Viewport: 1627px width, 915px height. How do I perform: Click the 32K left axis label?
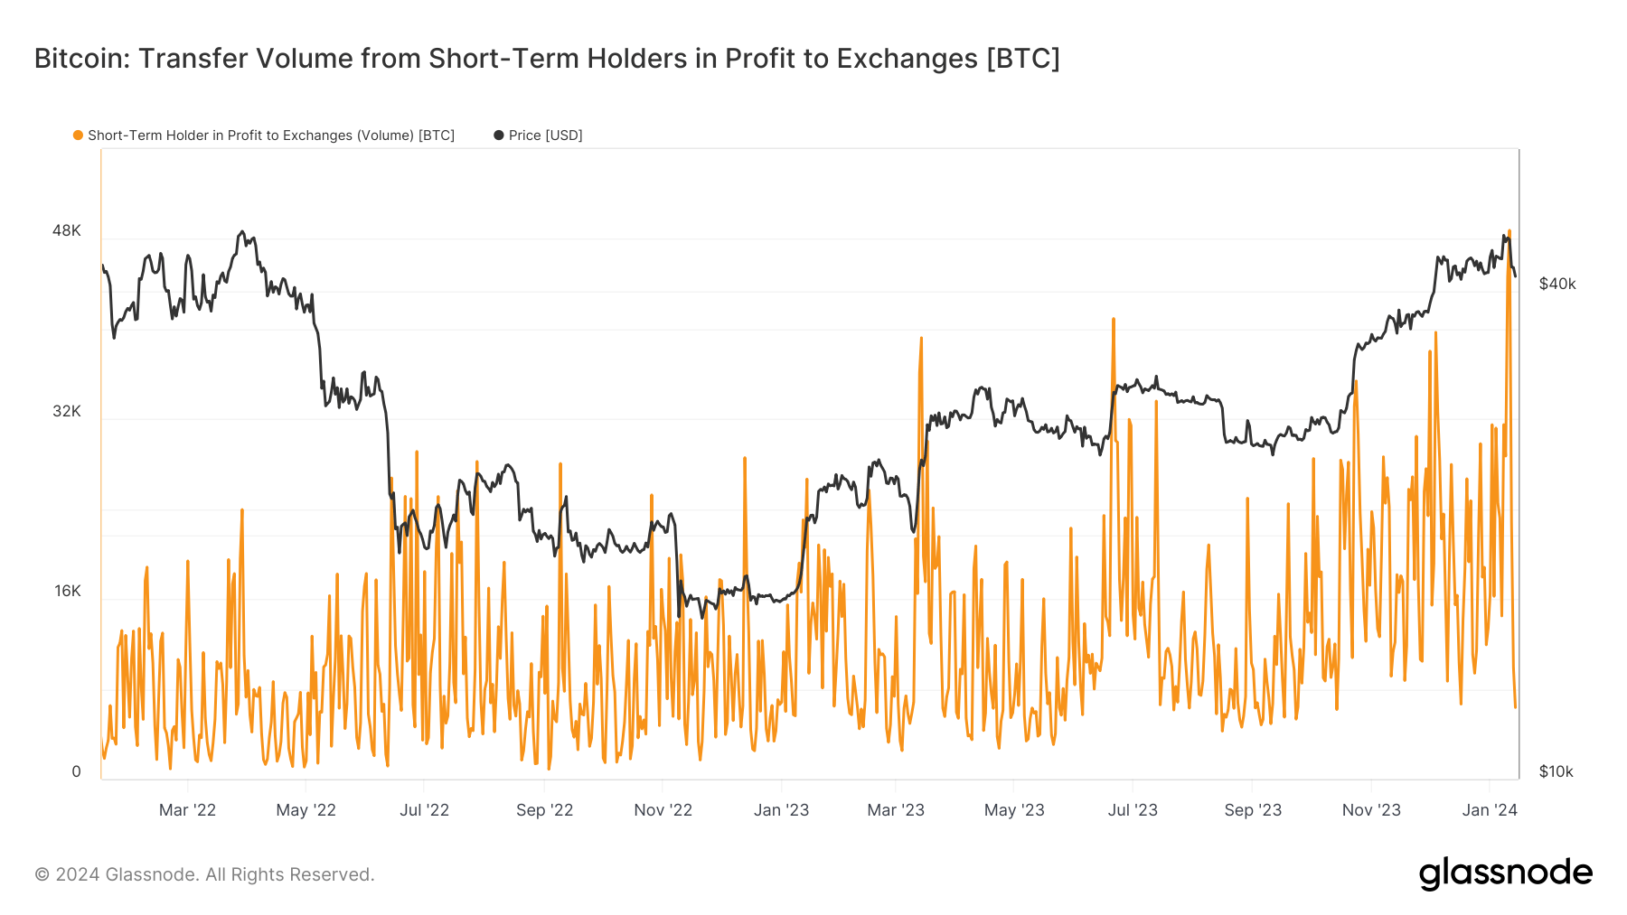67,411
